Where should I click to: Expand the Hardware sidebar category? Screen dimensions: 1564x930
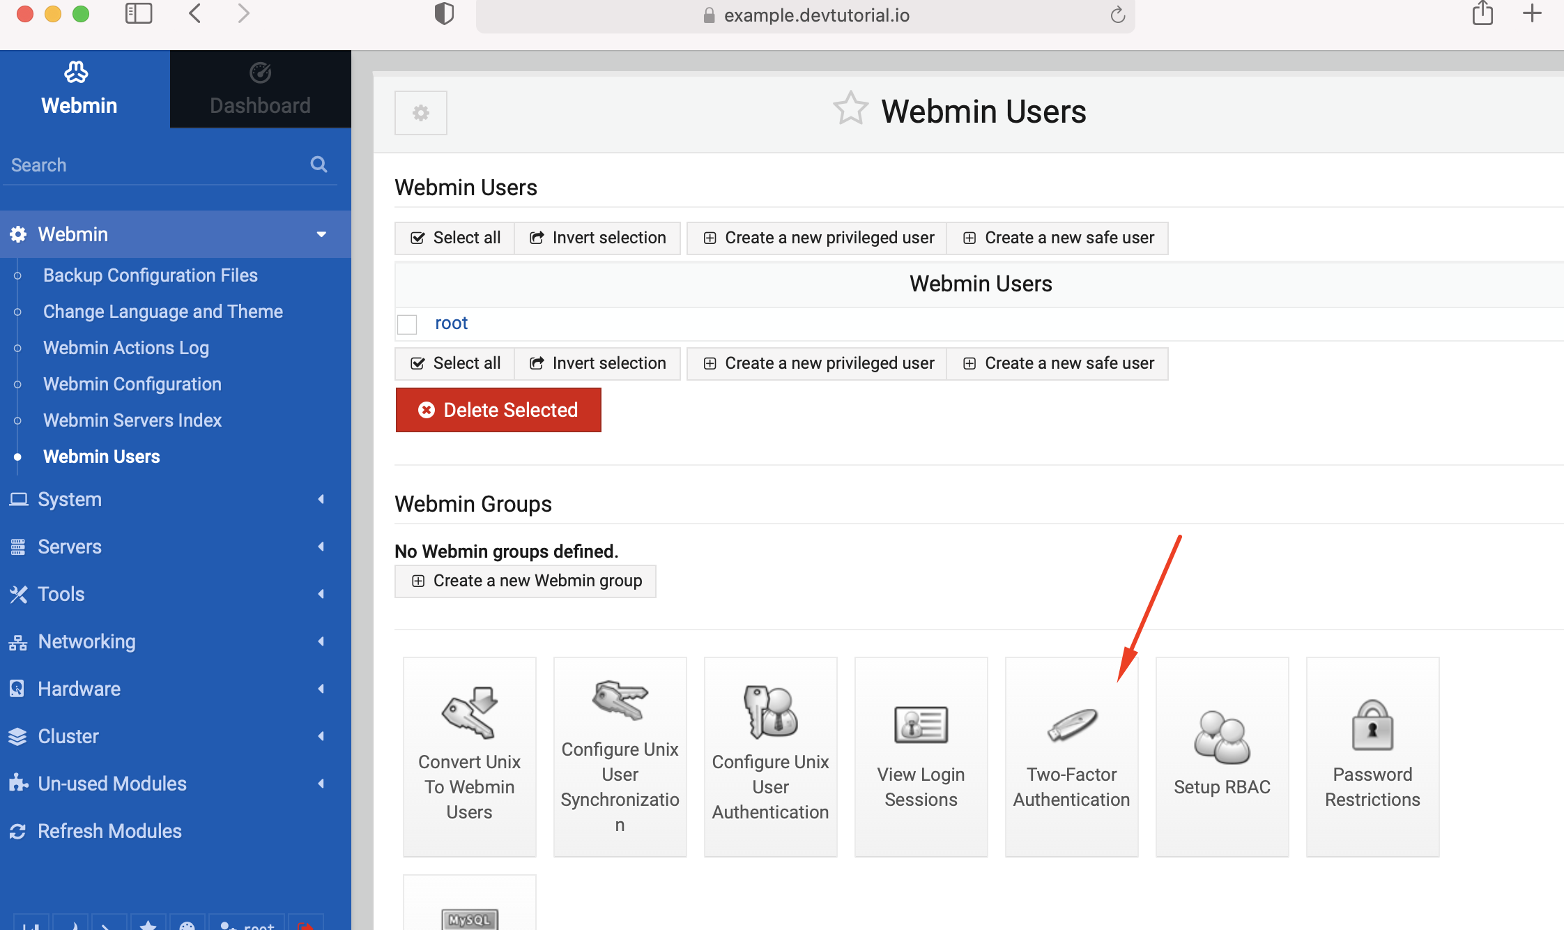point(176,689)
